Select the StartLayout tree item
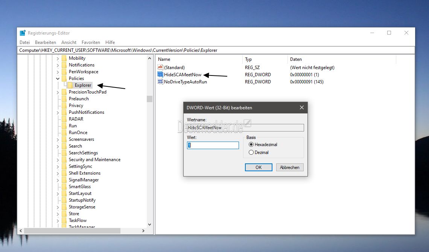429x252 pixels. 80,193
